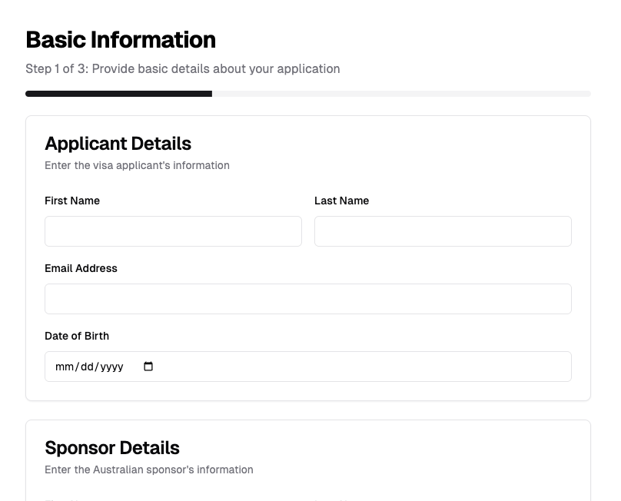Select the Email Address input field
The width and height of the screenshot is (621, 501).
(307, 299)
